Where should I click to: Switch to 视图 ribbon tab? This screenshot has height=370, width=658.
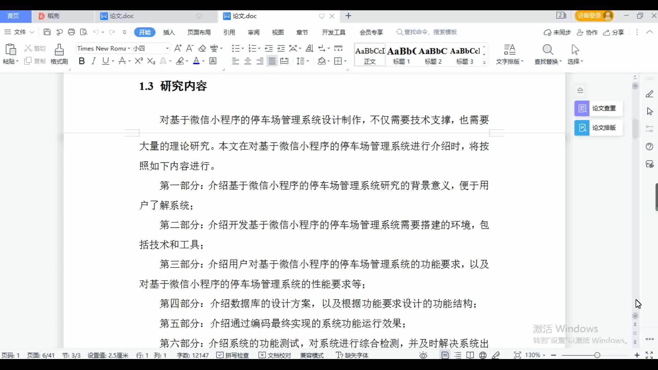(278, 32)
